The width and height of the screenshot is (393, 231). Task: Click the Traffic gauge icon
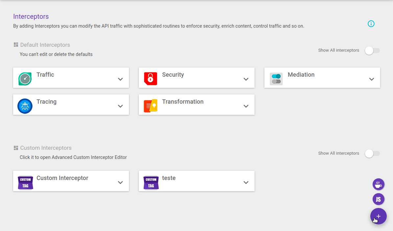25,79
